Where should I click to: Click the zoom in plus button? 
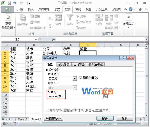pyautogui.click(x=142, y=124)
